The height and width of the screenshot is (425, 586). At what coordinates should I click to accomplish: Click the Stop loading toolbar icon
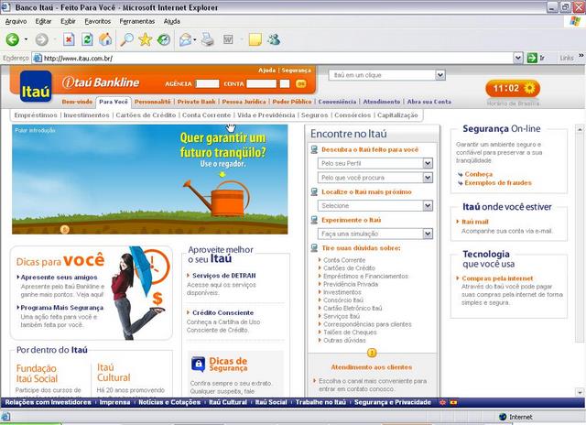tap(69, 39)
